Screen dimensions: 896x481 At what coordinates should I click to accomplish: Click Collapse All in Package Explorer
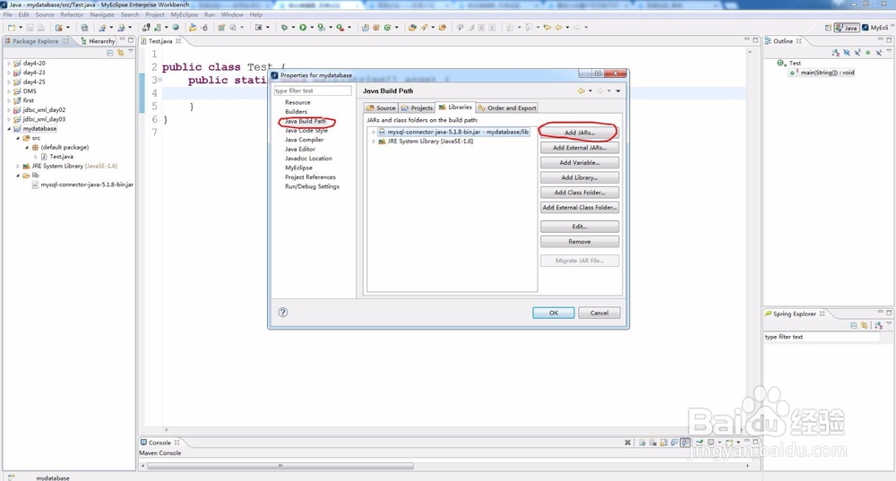pos(110,53)
